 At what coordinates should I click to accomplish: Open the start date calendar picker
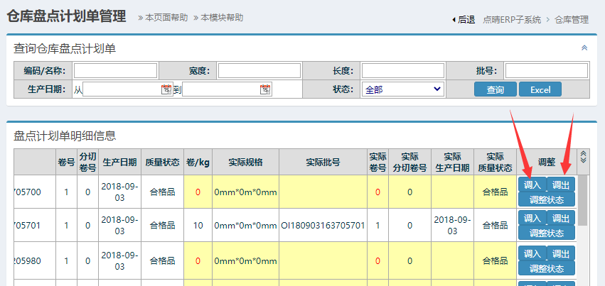(166, 89)
